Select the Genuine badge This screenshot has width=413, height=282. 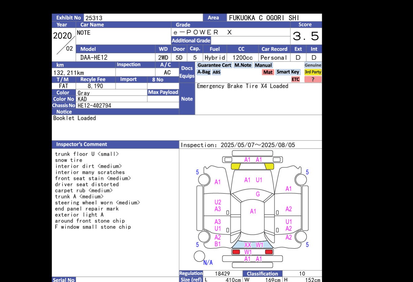(x=313, y=65)
